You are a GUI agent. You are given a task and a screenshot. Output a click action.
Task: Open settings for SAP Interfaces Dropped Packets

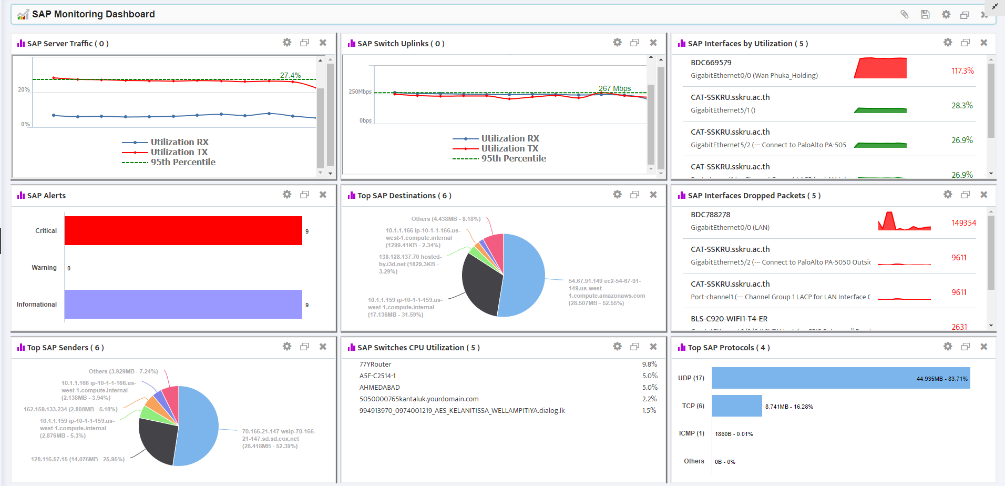[948, 195]
